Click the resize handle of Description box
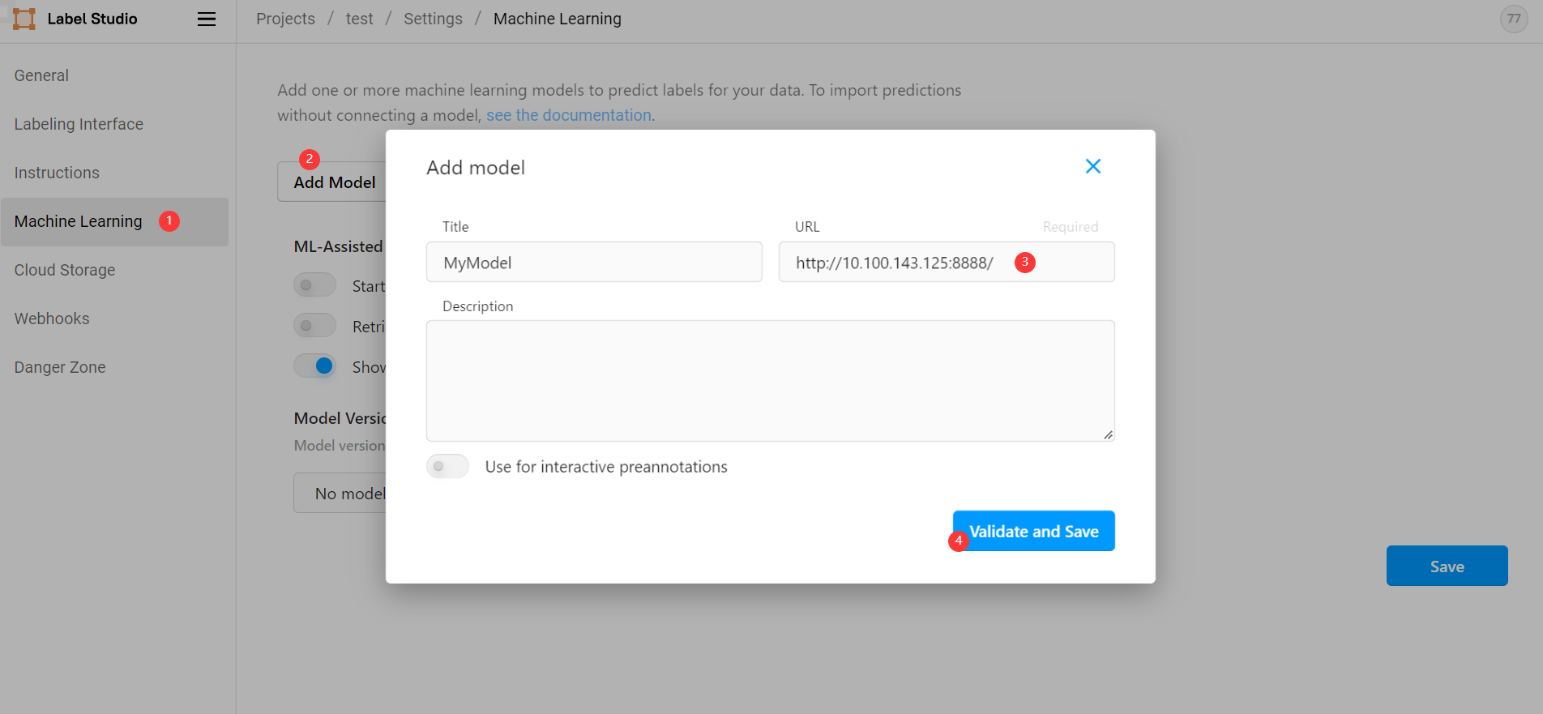The width and height of the screenshot is (1543, 714). [1108, 434]
